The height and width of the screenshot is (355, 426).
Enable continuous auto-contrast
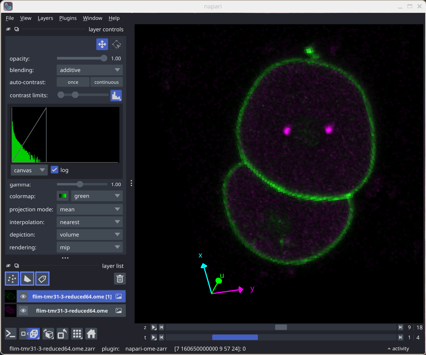tap(107, 82)
